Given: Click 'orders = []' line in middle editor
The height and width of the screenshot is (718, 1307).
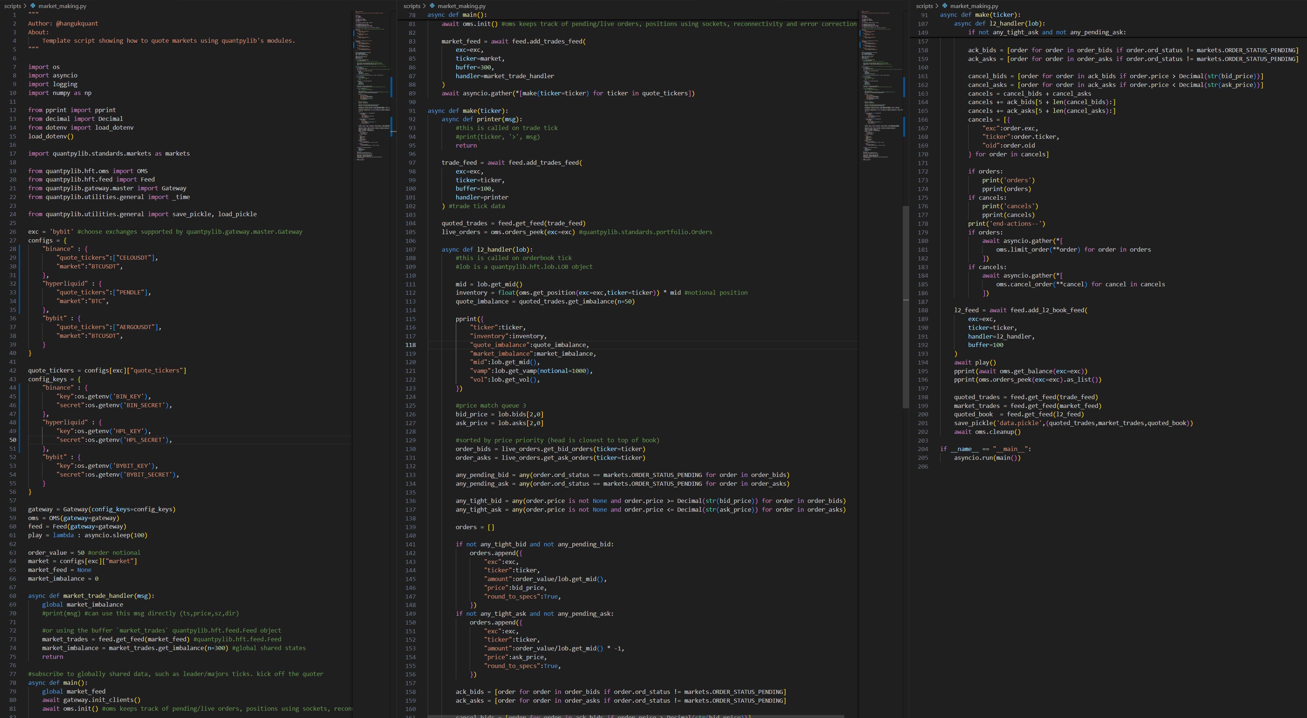Looking at the screenshot, I should pos(475,527).
